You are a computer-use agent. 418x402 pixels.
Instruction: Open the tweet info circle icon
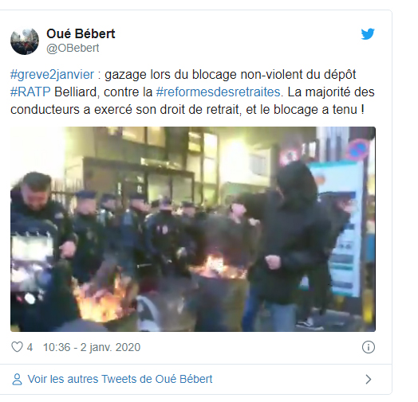[369, 347]
